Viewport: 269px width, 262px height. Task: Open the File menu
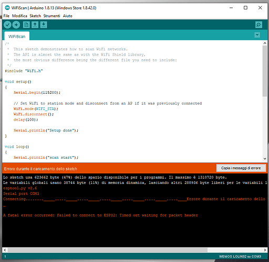click(6, 16)
